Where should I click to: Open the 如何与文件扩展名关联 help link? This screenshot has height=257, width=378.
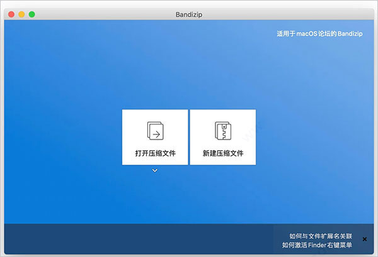321,236
